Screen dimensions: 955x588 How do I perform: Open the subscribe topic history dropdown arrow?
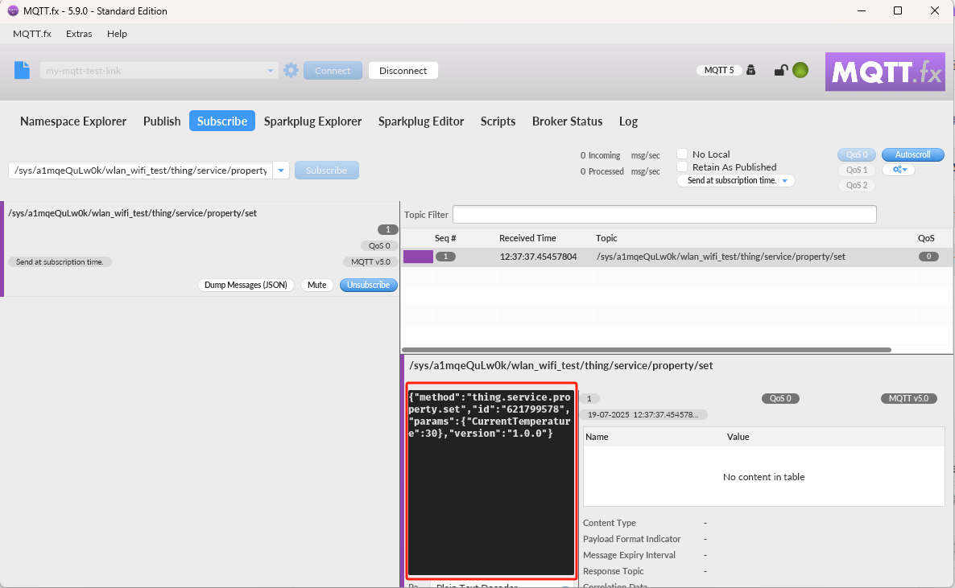tap(281, 171)
